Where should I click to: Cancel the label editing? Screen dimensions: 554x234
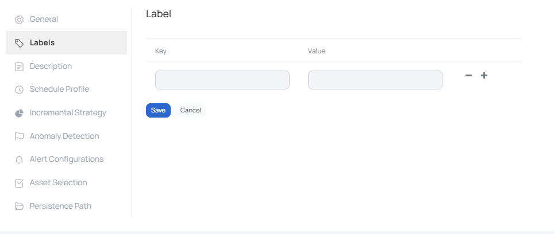click(x=190, y=110)
